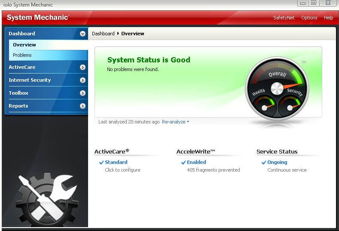Image resolution: width=339 pixels, height=231 pixels.
Task: Open SafetyNet from the top bar
Action: 284,18
